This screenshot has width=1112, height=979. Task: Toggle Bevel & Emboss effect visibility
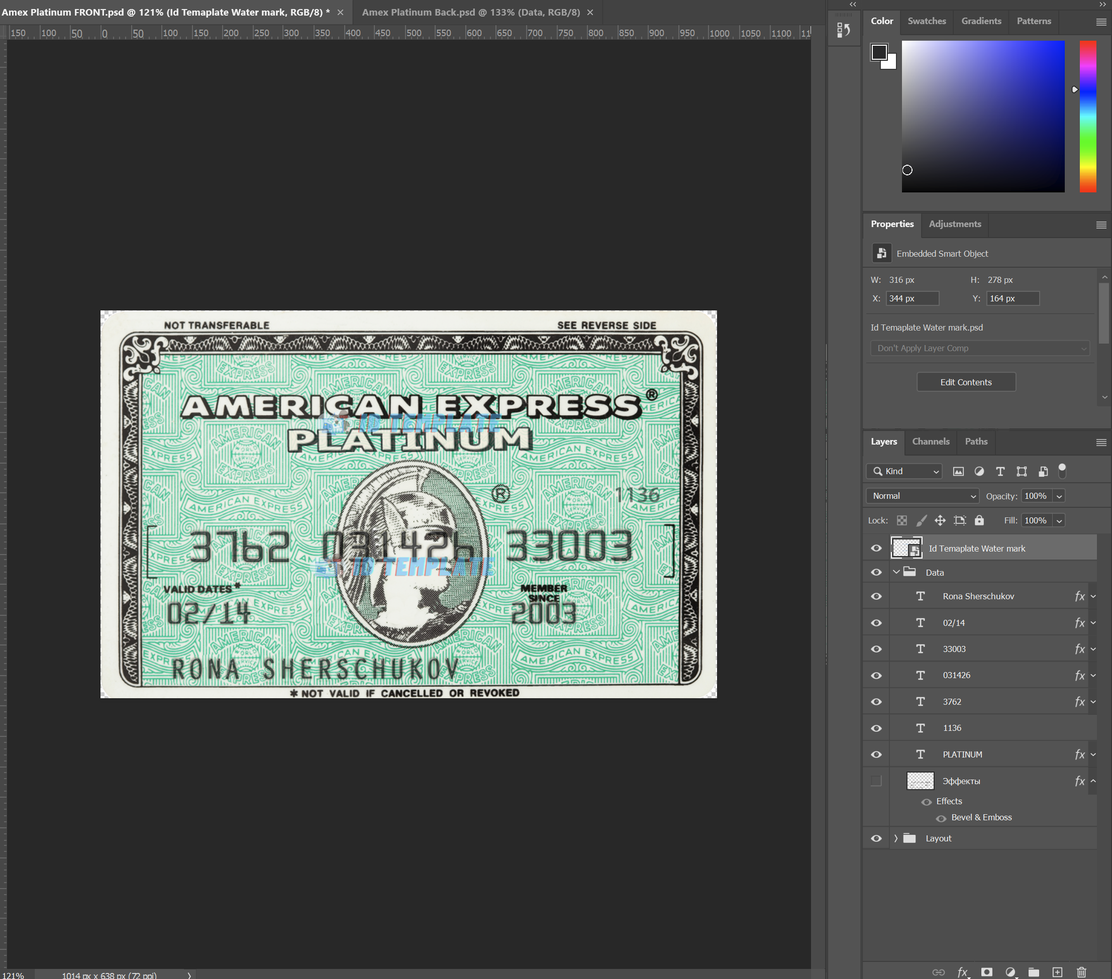[x=941, y=819]
